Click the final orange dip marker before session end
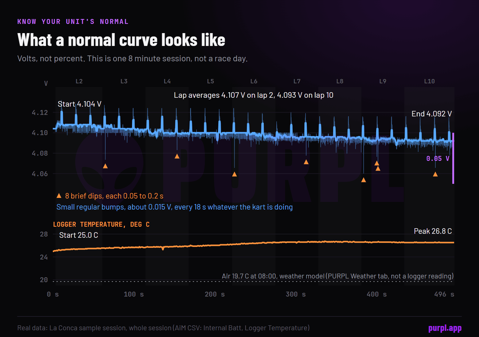Screen dimensions: 479x337 pyautogui.click(x=435, y=174)
